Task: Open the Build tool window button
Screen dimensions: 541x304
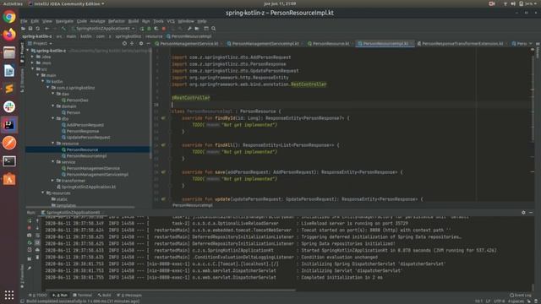Action: point(105,296)
